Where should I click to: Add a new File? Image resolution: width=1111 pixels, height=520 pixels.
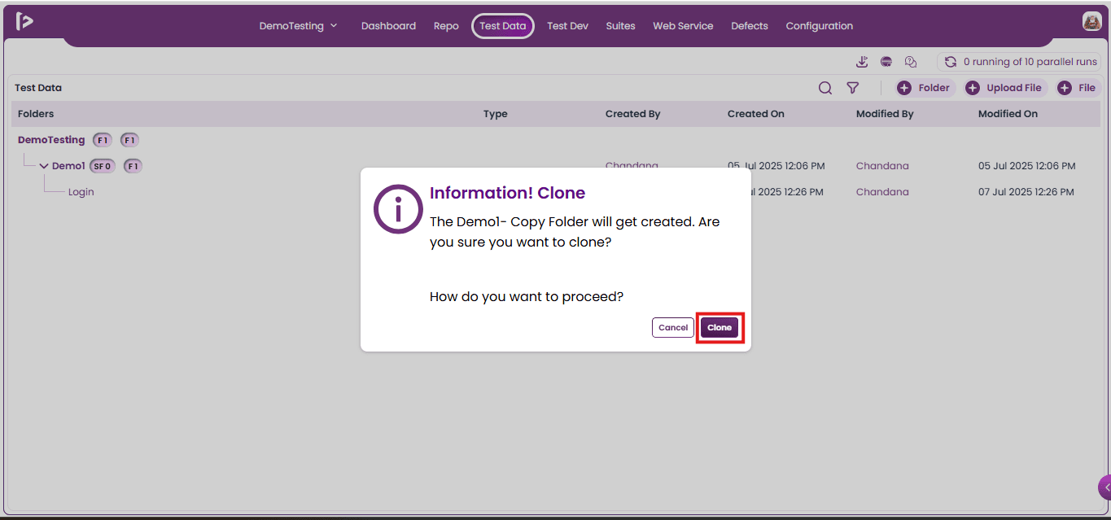click(x=1078, y=88)
